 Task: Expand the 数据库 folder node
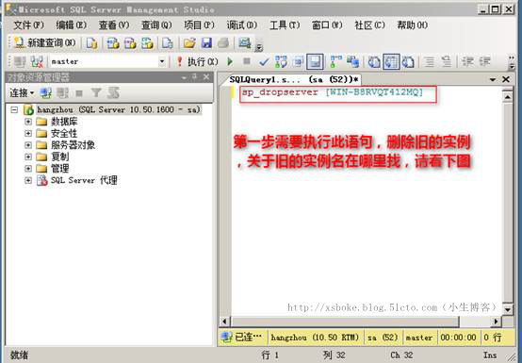28,122
